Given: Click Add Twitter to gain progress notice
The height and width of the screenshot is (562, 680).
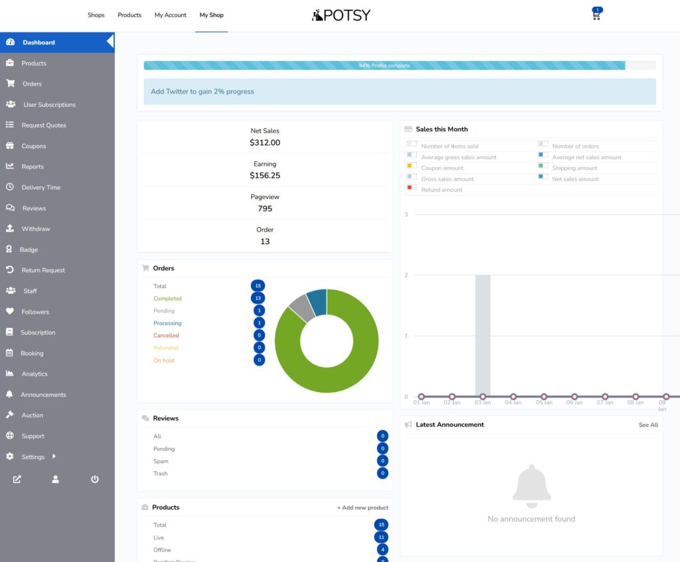Looking at the screenshot, I should coord(203,92).
